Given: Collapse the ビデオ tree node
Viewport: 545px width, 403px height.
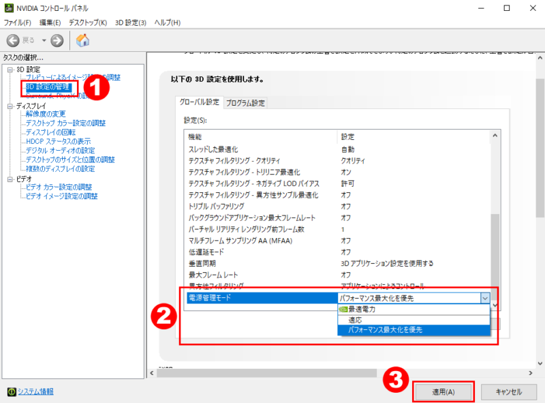Looking at the screenshot, I should (10, 179).
